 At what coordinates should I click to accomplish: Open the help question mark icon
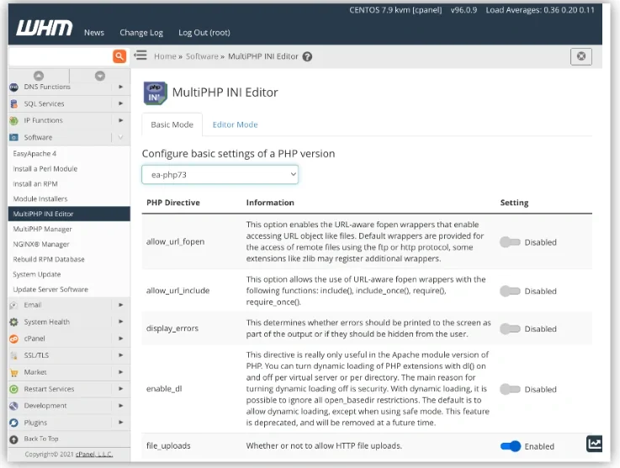pos(307,56)
